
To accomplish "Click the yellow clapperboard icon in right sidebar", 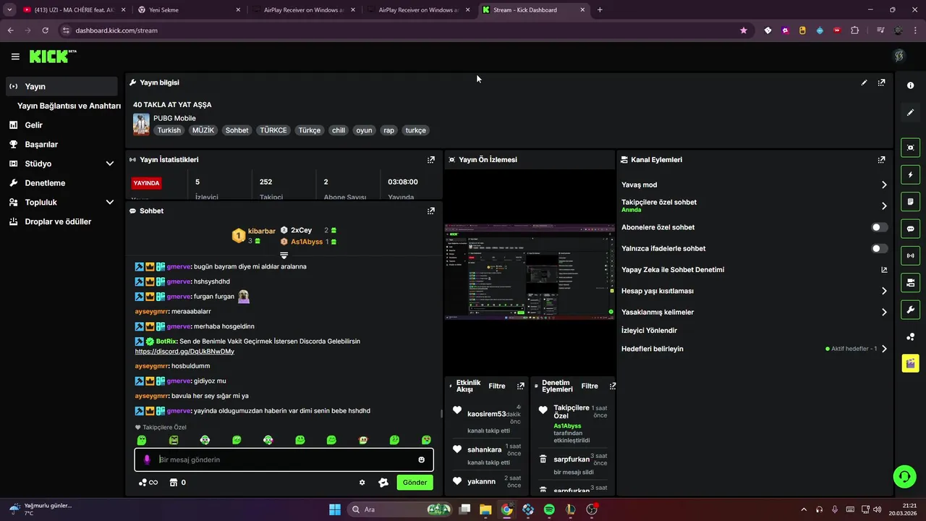I will 910,363.
